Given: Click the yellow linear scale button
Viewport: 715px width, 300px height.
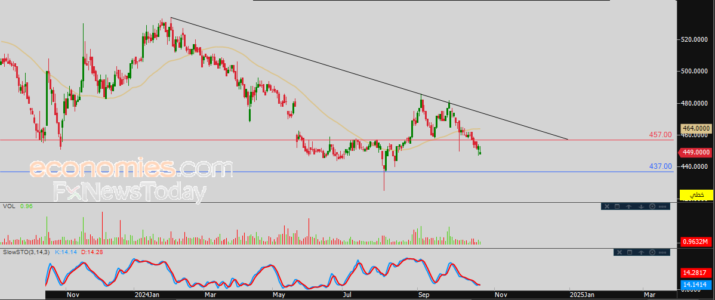Looking at the screenshot, I should tap(696, 194).
